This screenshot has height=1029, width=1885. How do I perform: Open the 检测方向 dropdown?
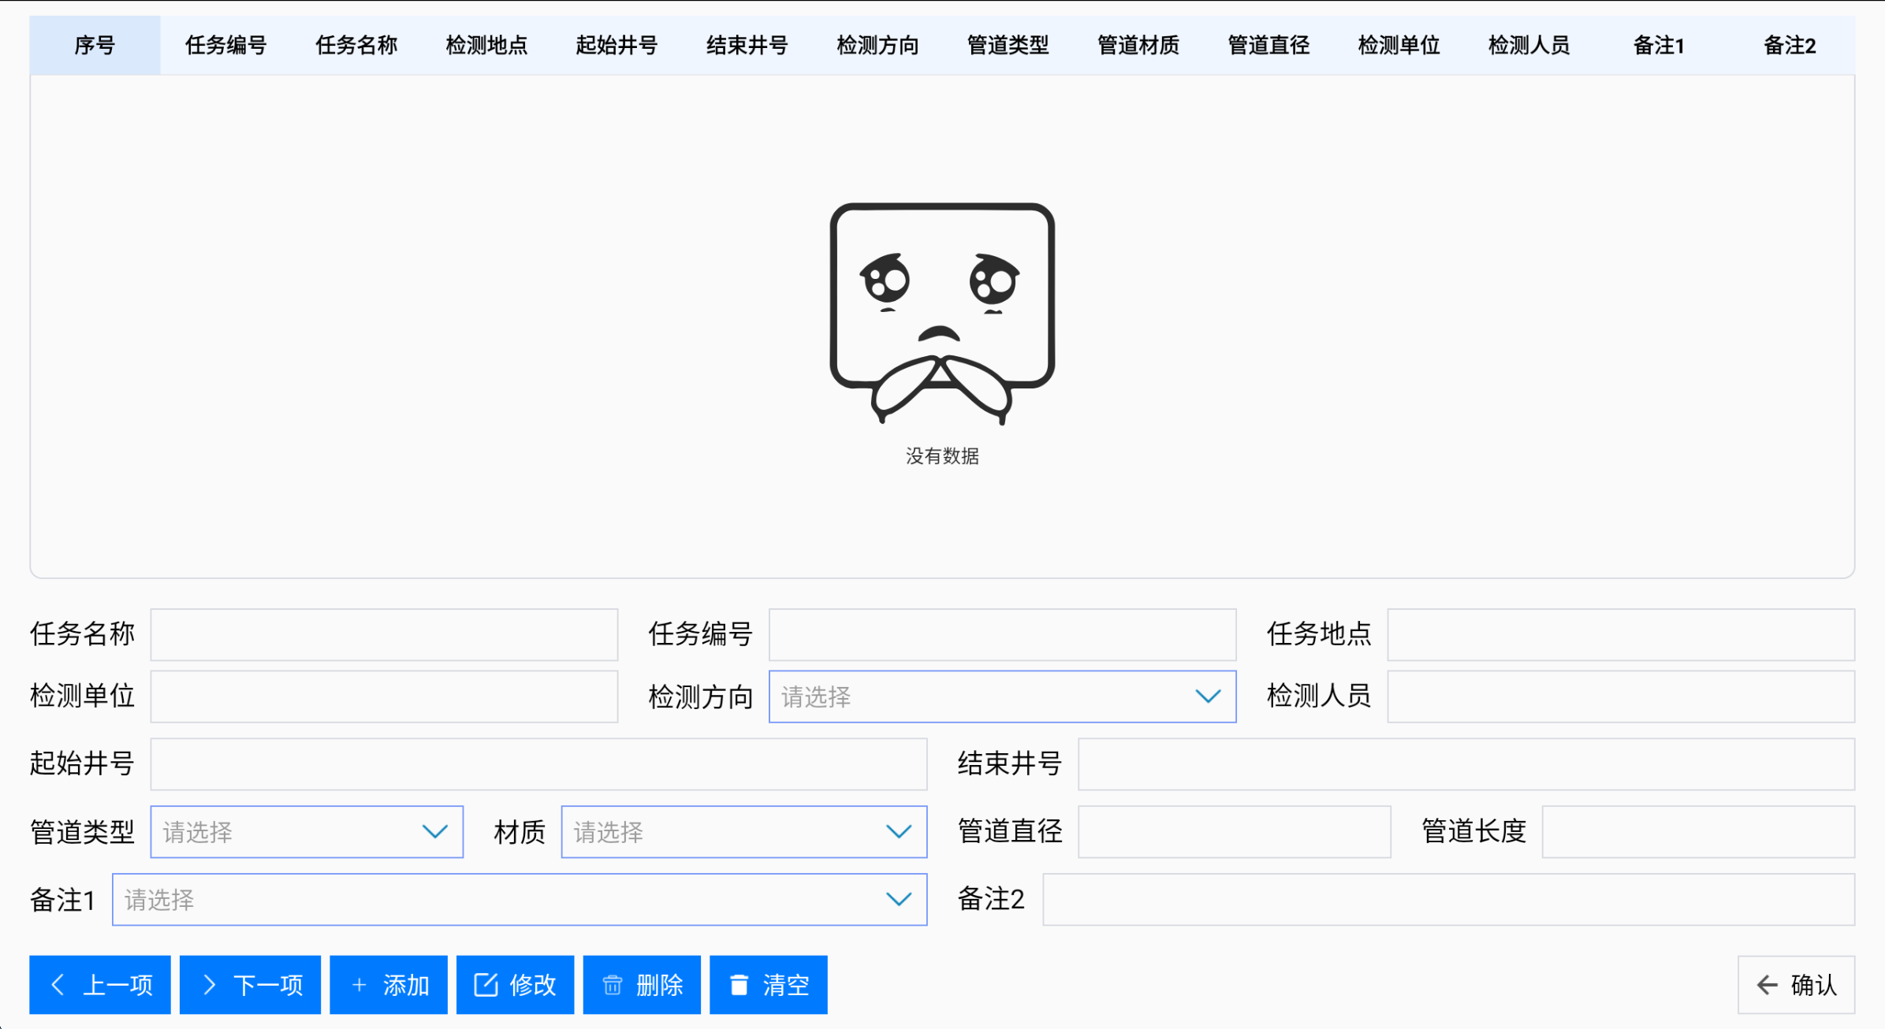click(x=1002, y=697)
